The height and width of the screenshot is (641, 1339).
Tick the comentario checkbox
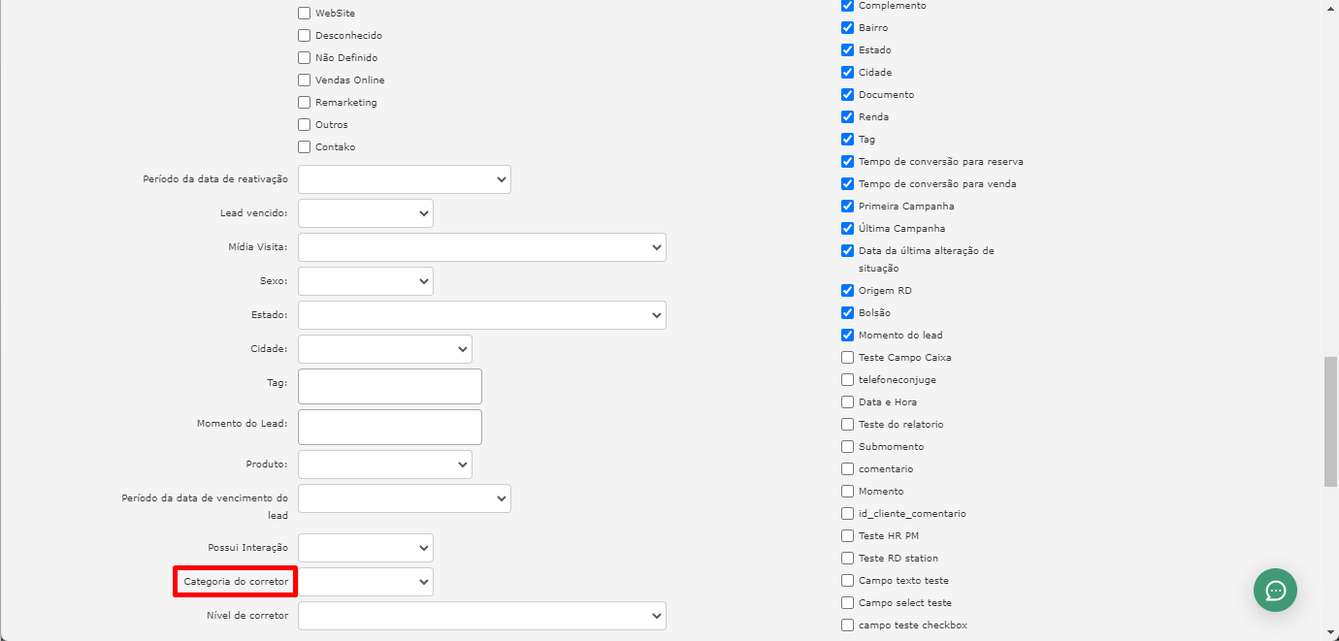(x=848, y=469)
